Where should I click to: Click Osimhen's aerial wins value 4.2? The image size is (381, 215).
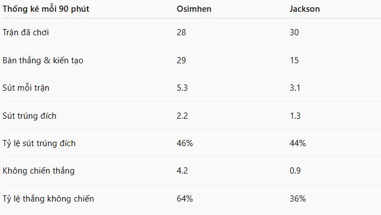[x=182, y=171]
